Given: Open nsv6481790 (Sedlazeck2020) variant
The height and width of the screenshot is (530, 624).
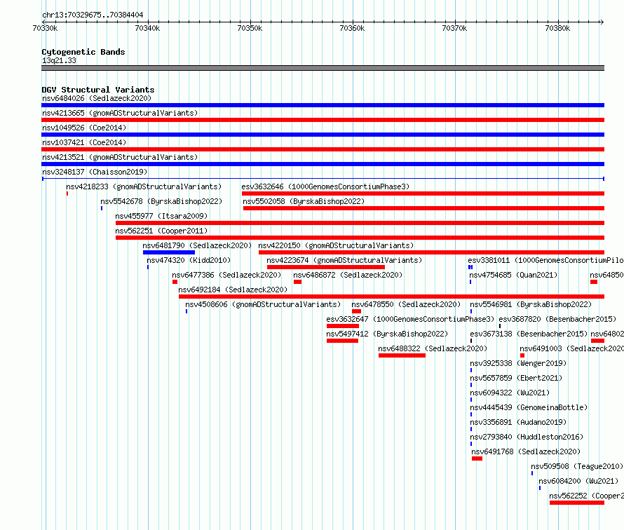Looking at the screenshot, I should [197, 245].
